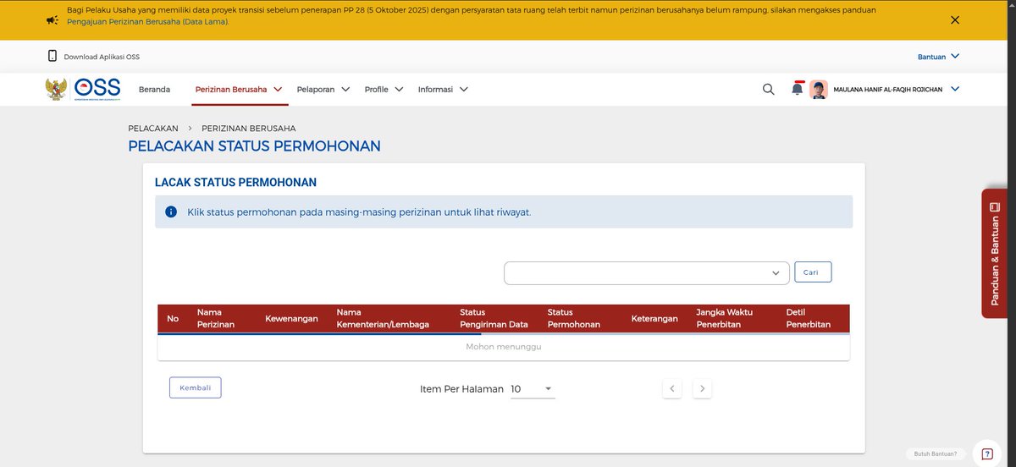Click the Butuh Bantuan? label
Screen dimensions: 1016x467
point(936,453)
